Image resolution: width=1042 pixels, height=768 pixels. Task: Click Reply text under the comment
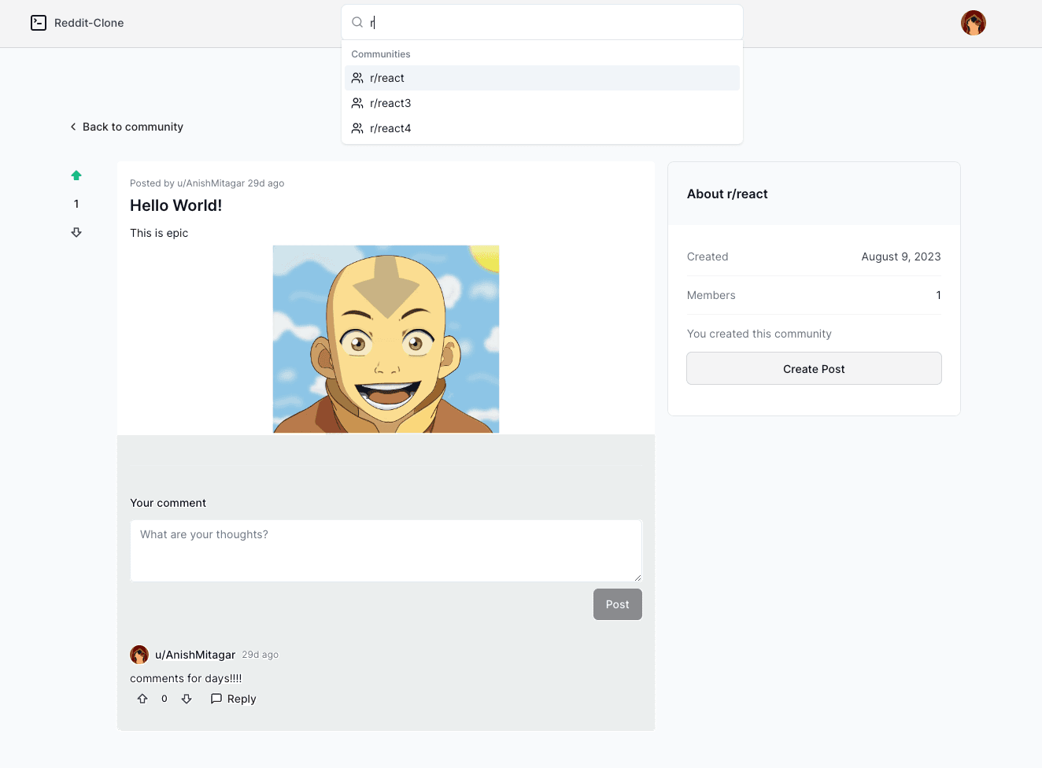tap(242, 699)
